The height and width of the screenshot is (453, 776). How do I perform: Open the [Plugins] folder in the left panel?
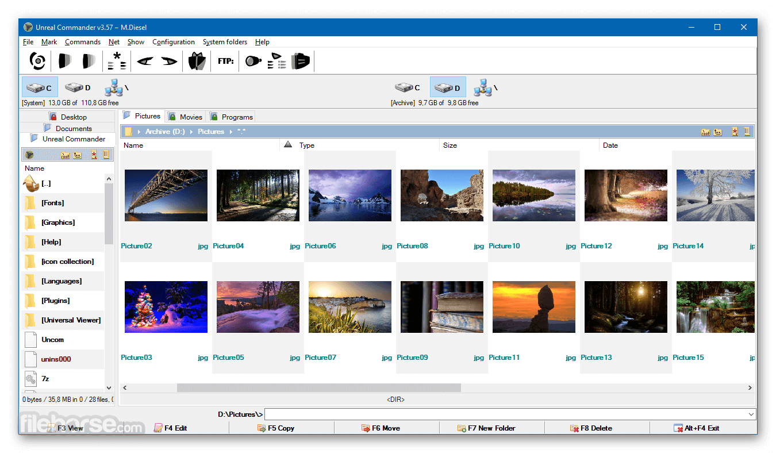pos(63,301)
